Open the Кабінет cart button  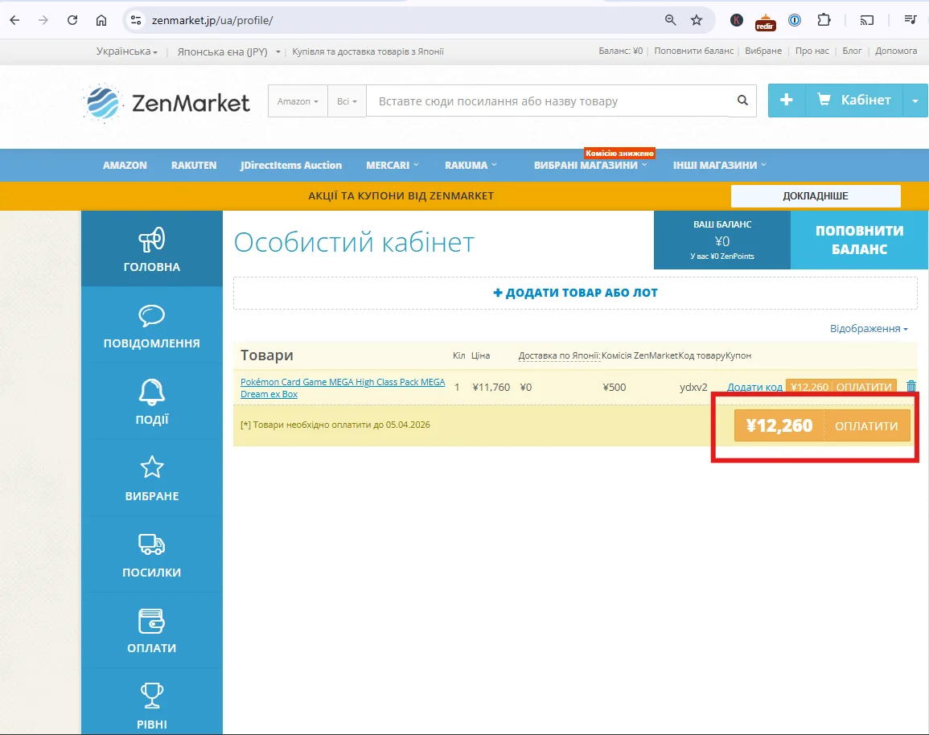[x=853, y=100]
